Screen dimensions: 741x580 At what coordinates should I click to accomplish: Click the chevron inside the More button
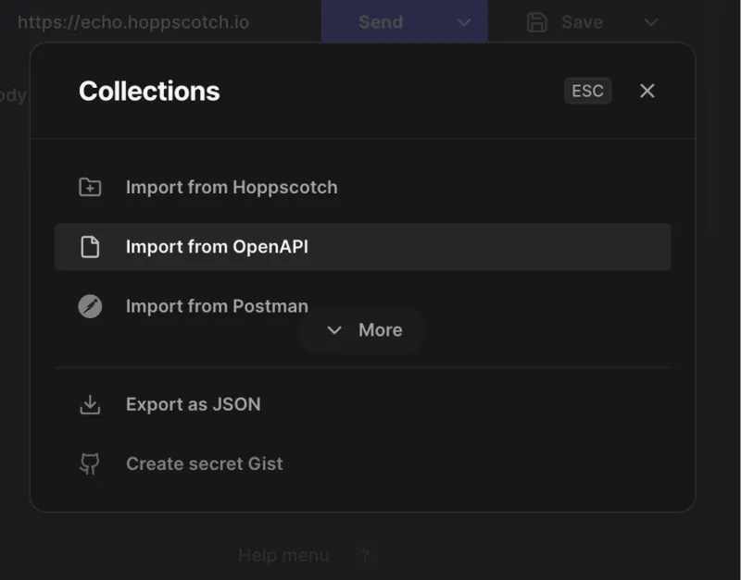pos(333,329)
